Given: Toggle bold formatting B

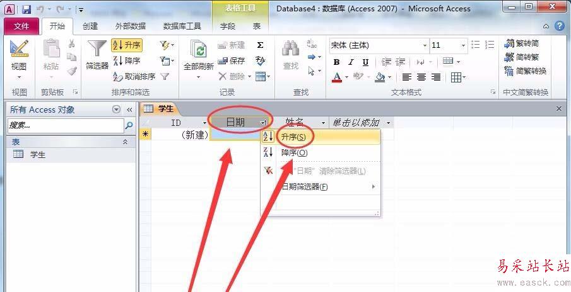Looking at the screenshot, I should pyautogui.click(x=336, y=62).
